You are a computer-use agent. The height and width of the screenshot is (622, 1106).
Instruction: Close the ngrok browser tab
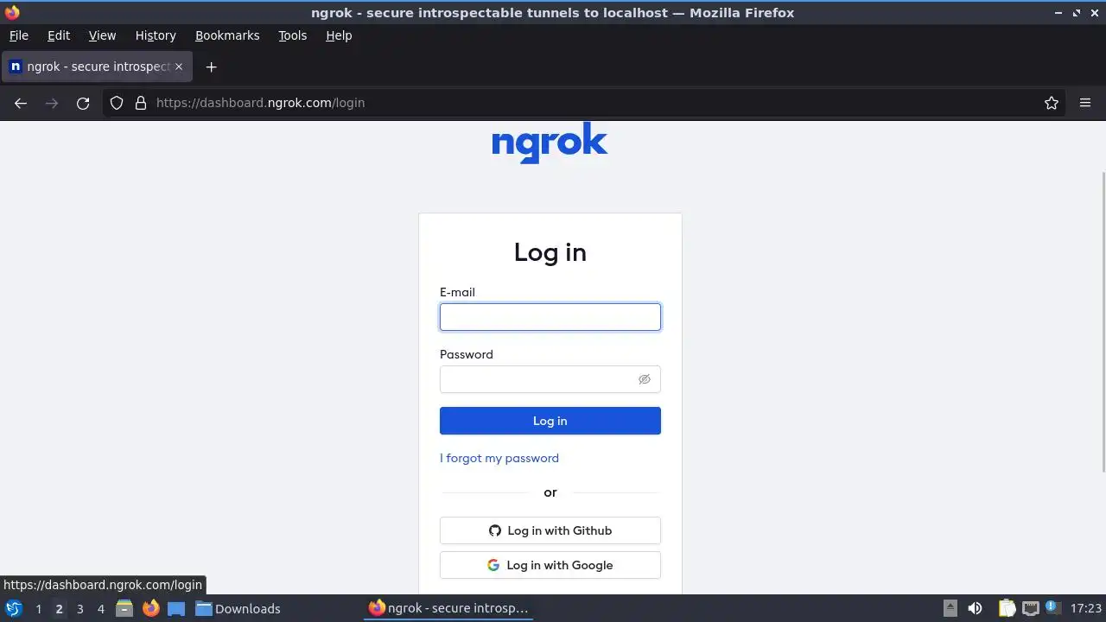tap(179, 67)
